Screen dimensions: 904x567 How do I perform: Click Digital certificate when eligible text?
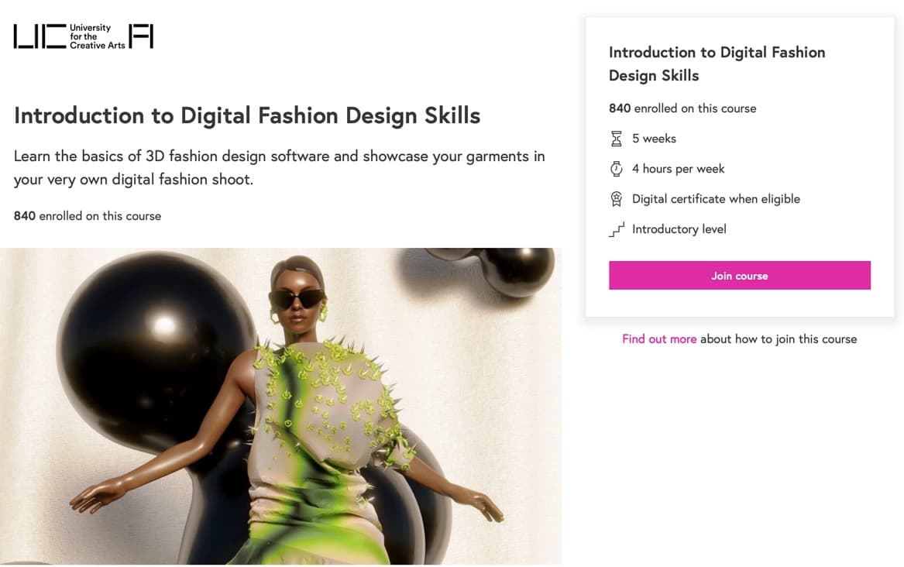(716, 199)
